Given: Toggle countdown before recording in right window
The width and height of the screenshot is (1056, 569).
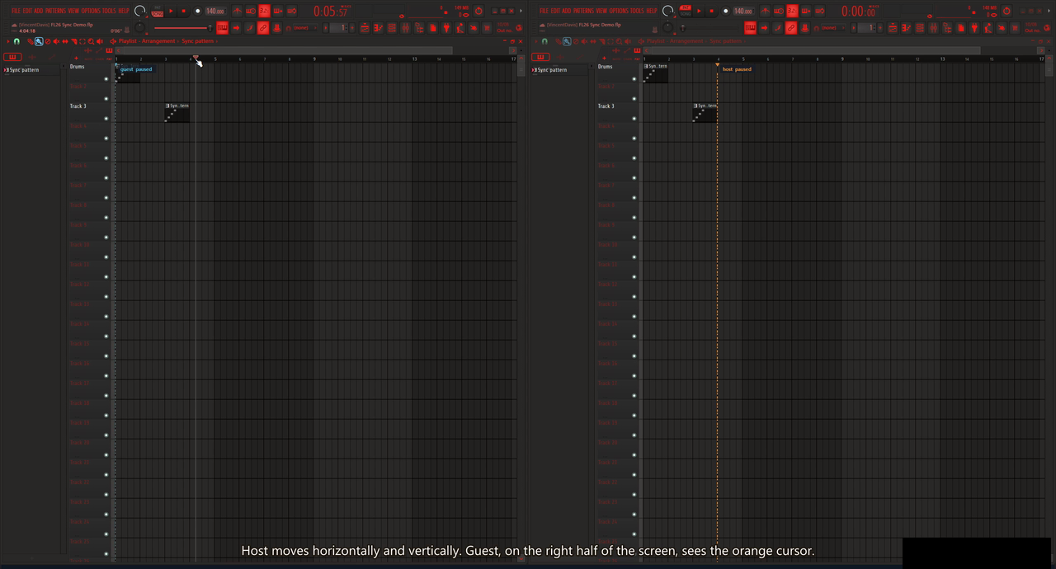Looking at the screenshot, I should click(792, 11).
